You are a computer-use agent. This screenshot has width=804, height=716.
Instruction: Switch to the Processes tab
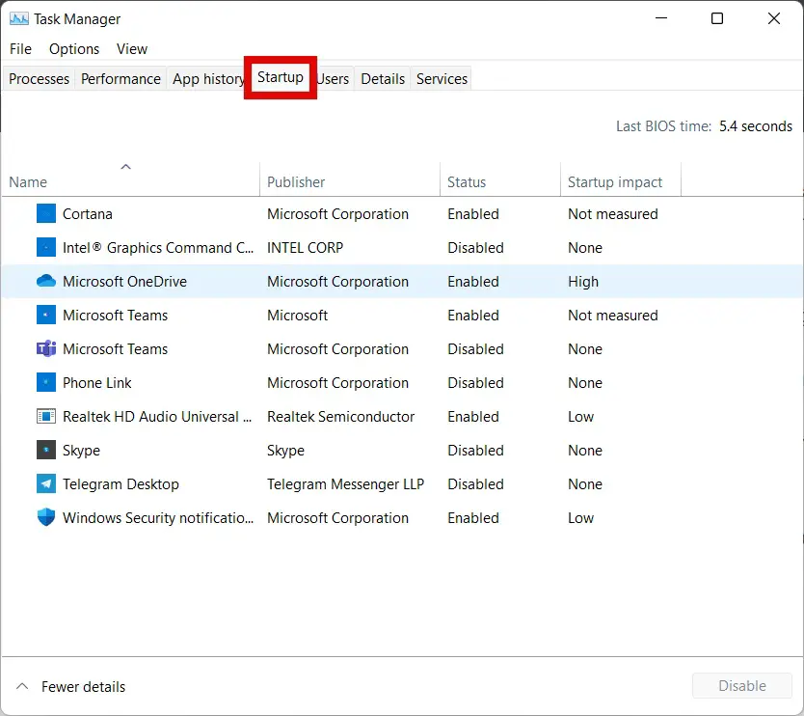(x=39, y=78)
